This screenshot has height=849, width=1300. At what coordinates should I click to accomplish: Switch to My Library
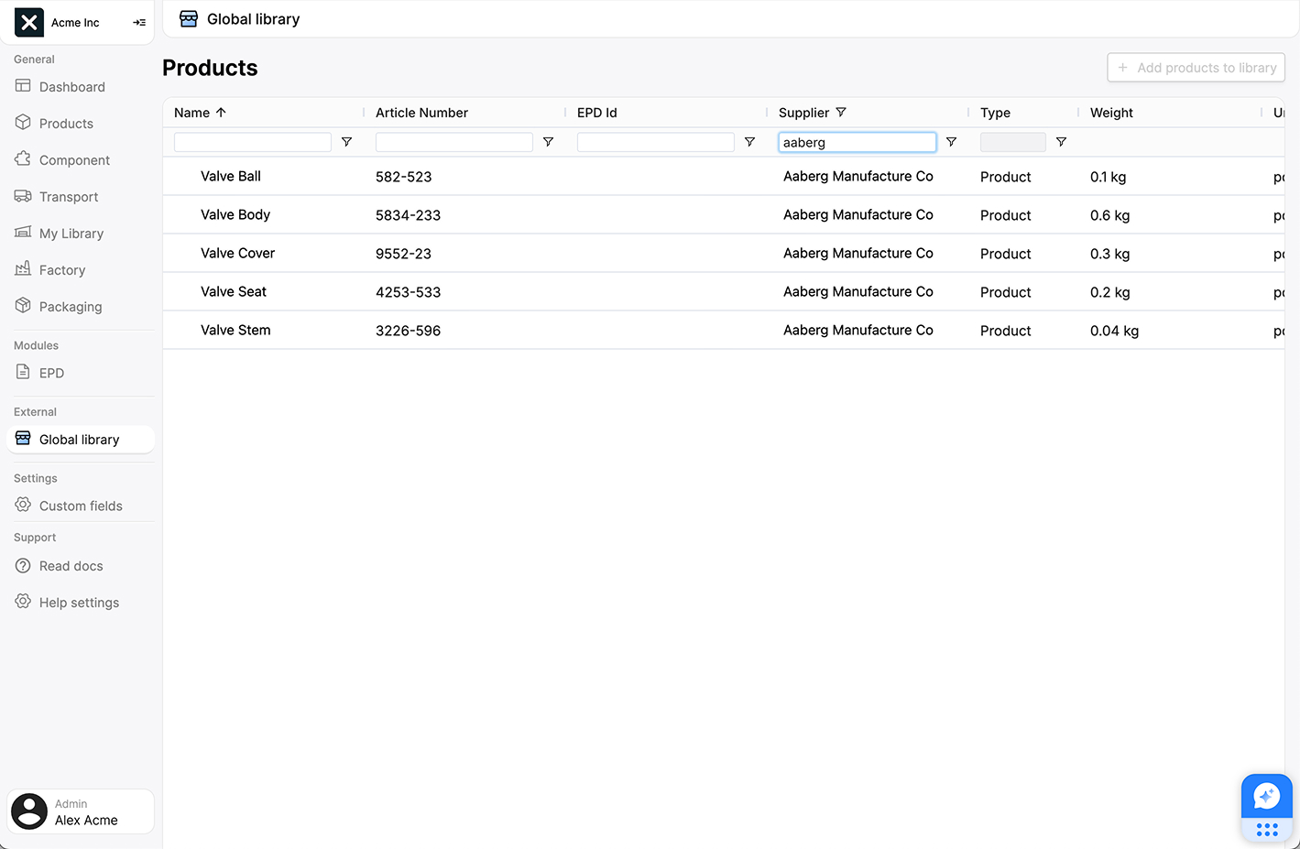(71, 233)
